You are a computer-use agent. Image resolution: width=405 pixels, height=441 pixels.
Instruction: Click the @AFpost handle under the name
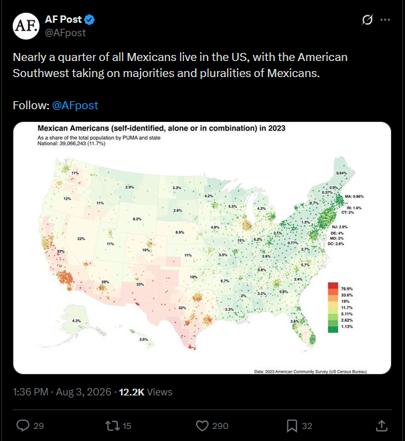tap(66, 33)
